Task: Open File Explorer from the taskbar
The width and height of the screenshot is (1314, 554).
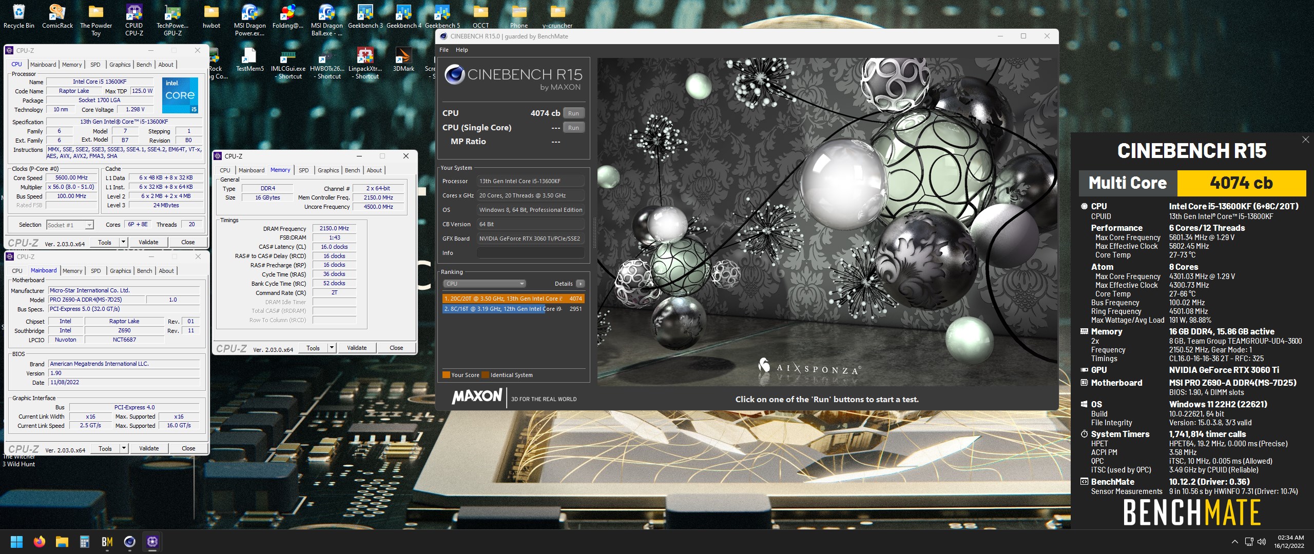Action: click(62, 542)
